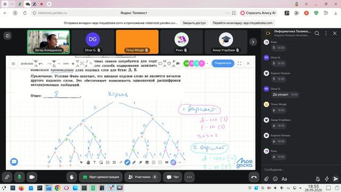
Task: Open Chrome from taskbar
Action: pos(58,188)
